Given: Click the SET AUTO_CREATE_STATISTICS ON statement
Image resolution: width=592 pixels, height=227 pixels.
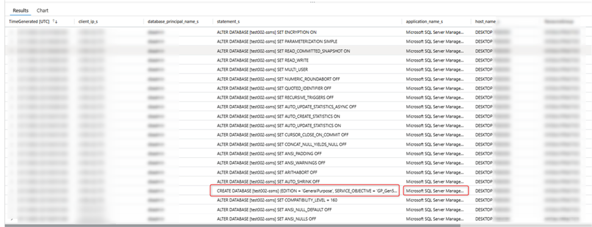Looking at the screenshot, I should pos(278,116).
